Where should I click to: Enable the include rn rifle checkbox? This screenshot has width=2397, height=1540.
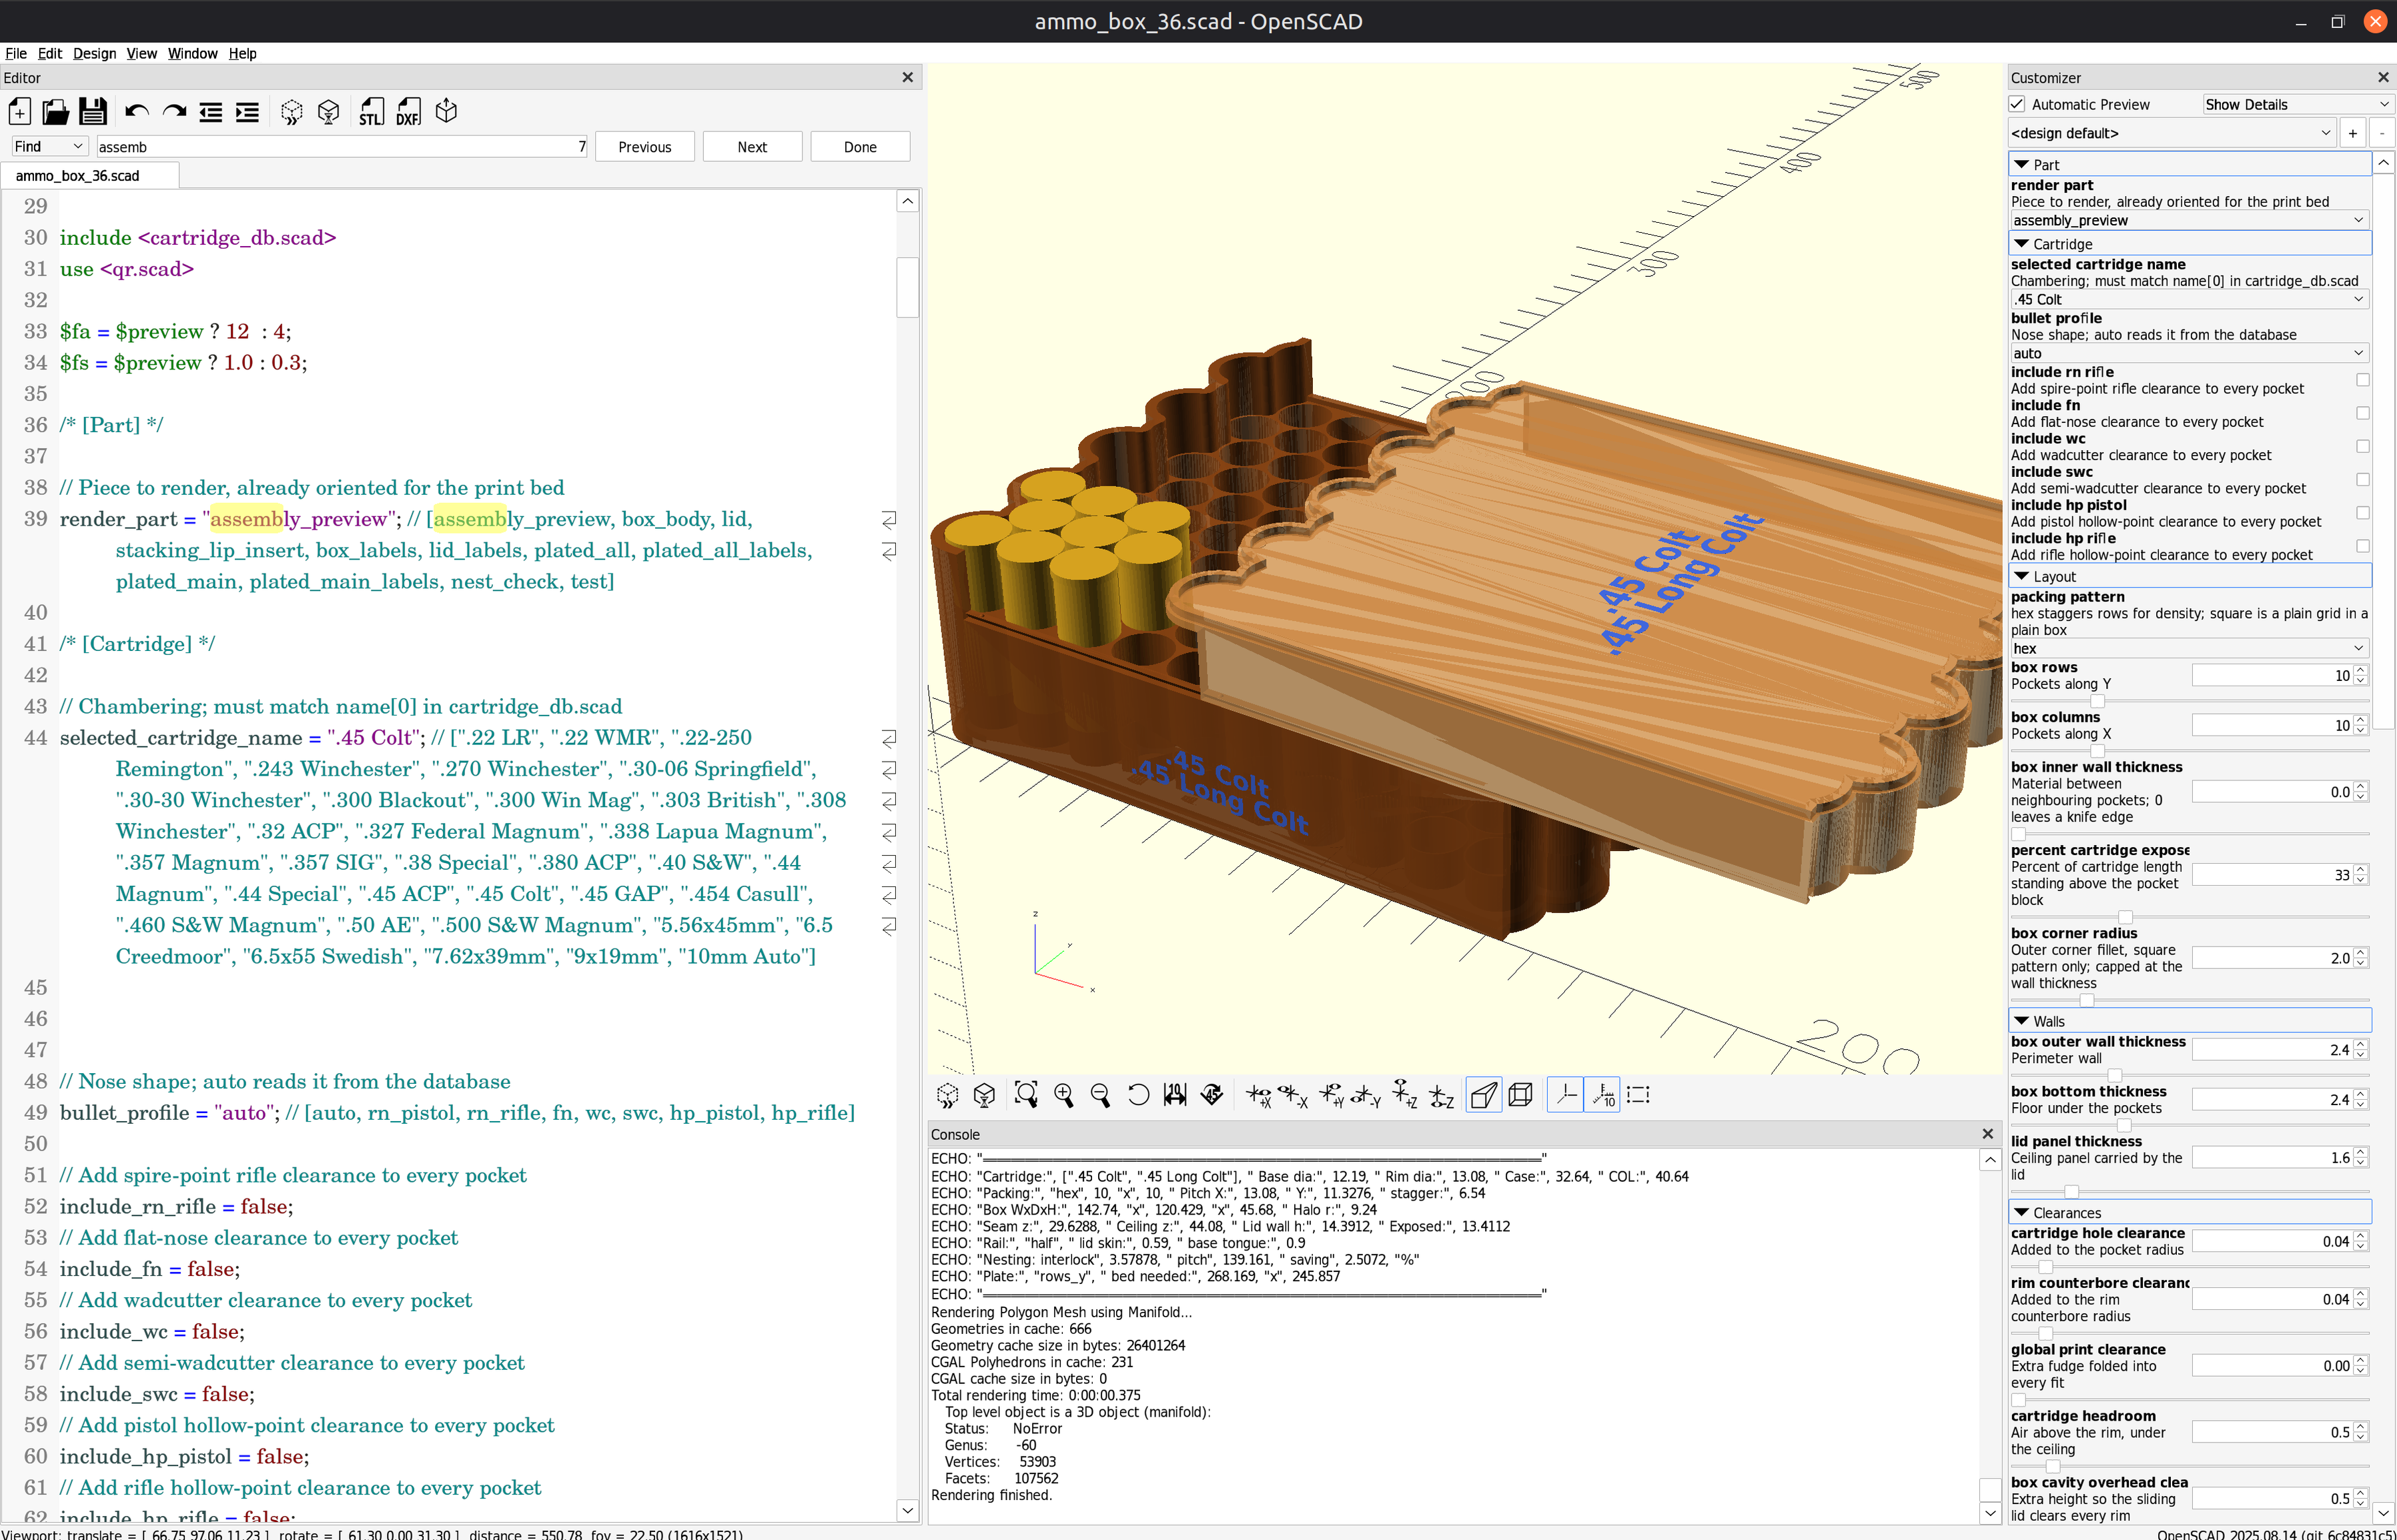(2362, 380)
